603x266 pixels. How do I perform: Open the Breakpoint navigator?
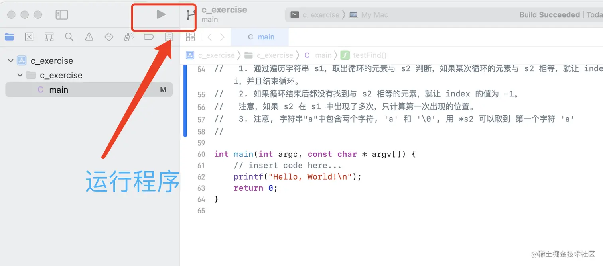coord(149,37)
